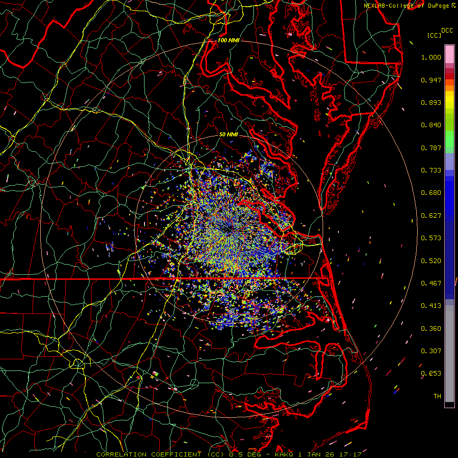This screenshot has height=458, width=458.
Task: Click the 0.947 scale value
Action: (431, 80)
